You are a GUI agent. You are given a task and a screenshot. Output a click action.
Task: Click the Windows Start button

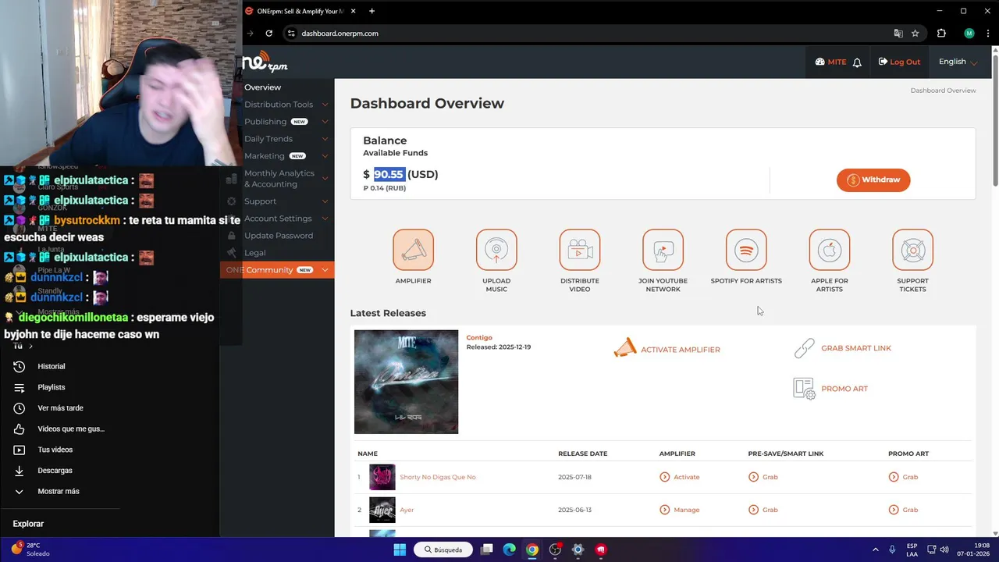pyautogui.click(x=400, y=550)
